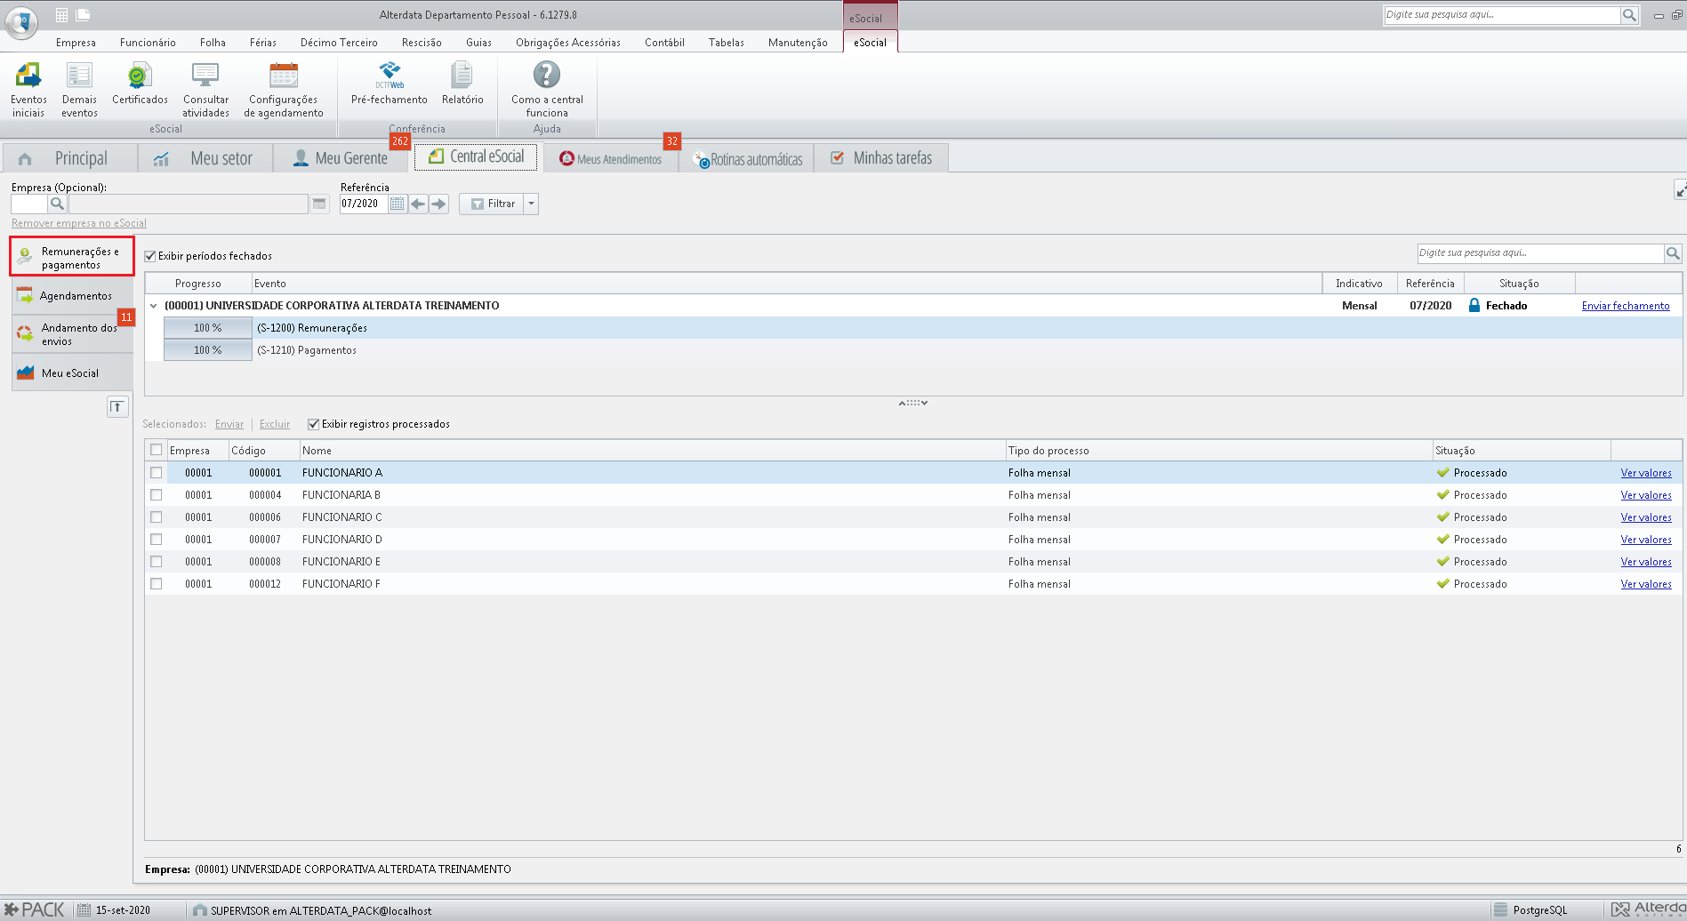The image size is (1687, 921).
Task: Click the Empresa field search magnifier
Action: coord(57,204)
